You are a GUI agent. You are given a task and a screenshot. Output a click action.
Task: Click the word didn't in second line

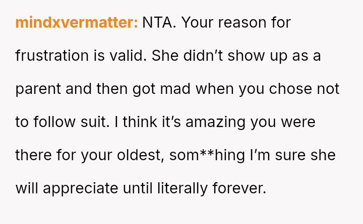tap(203, 56)
